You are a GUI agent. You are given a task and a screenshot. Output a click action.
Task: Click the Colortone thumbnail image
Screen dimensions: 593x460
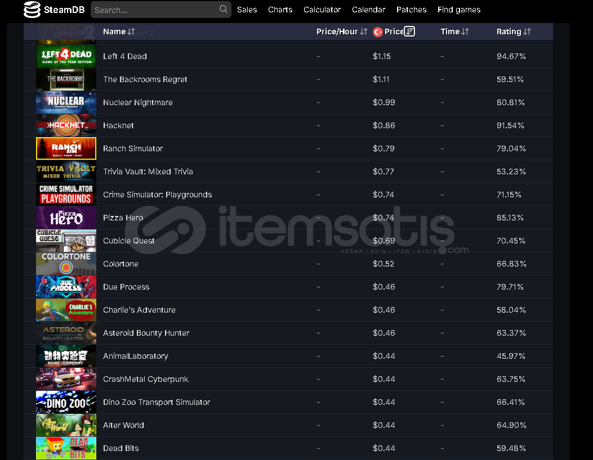66,264
